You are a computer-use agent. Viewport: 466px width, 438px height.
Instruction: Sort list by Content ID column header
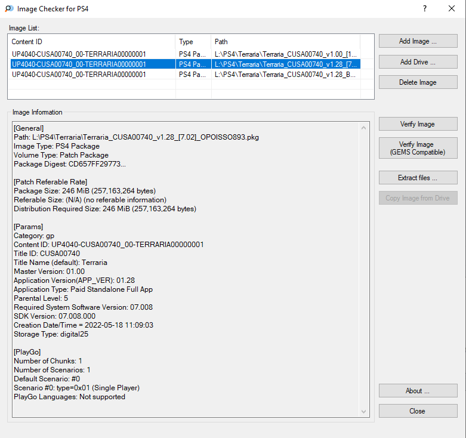pos(92,42)
